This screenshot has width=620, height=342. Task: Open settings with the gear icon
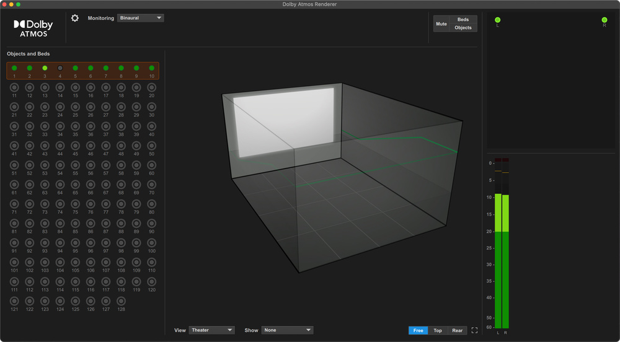75,18
